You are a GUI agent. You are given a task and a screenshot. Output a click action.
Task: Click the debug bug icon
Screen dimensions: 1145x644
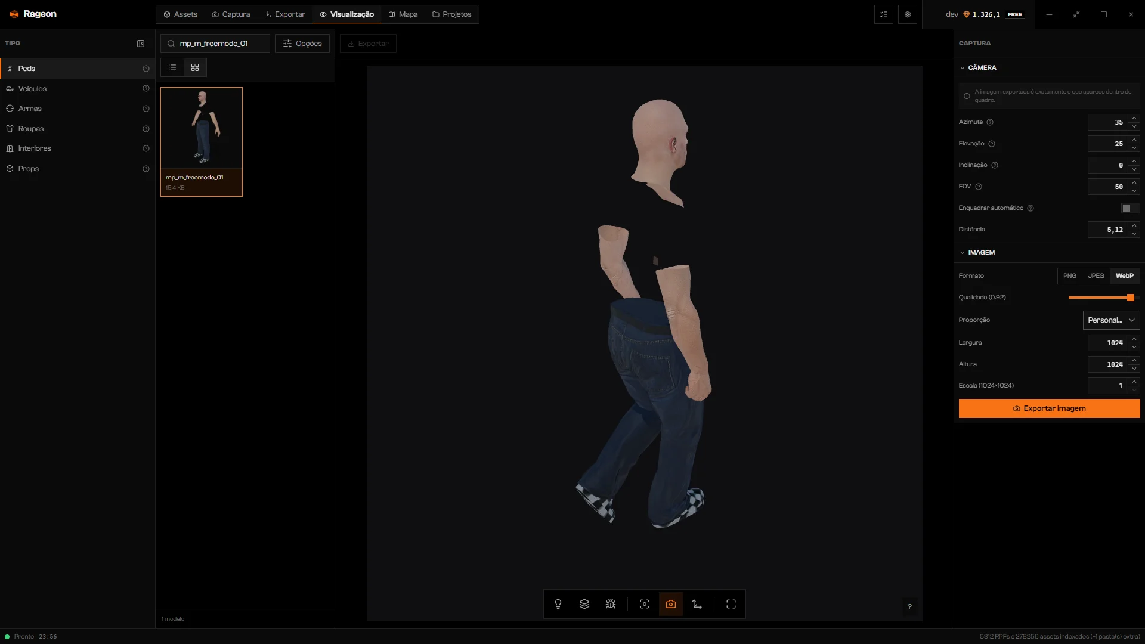click(611, 604)
